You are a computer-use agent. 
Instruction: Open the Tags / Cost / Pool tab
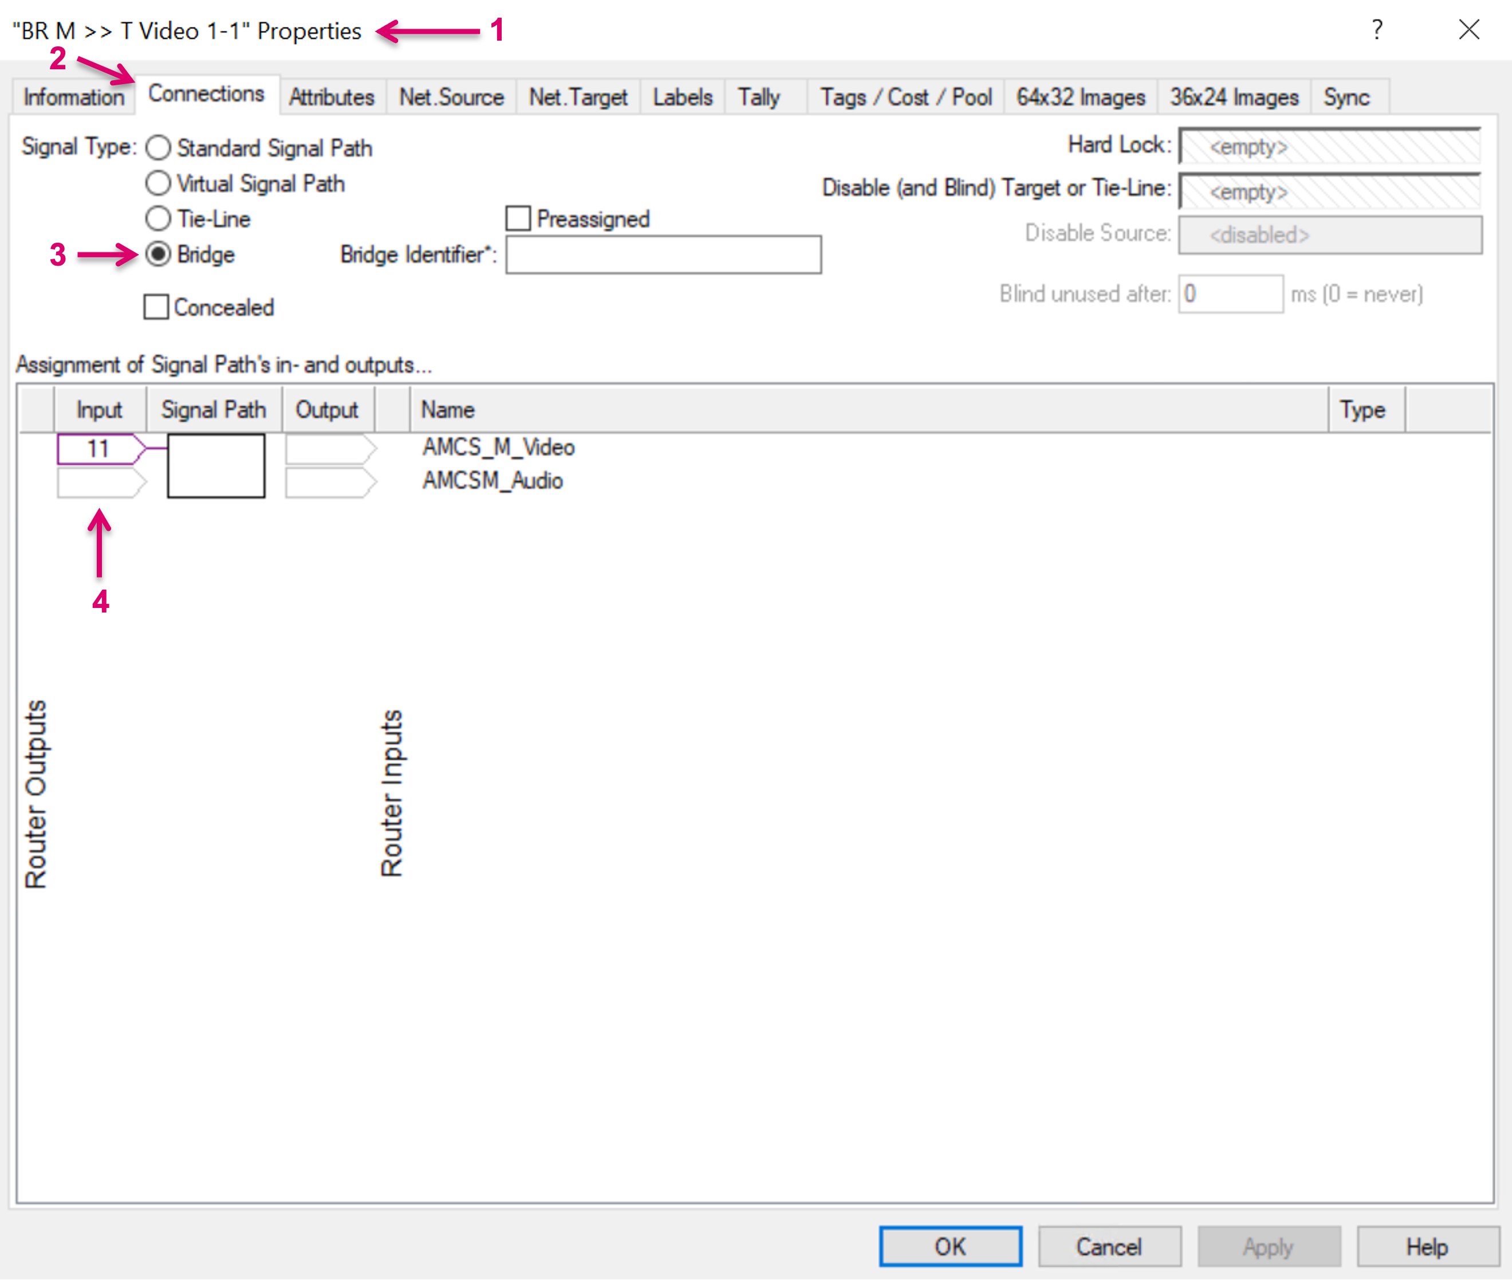pyautogui.click(x=905, y=97)
